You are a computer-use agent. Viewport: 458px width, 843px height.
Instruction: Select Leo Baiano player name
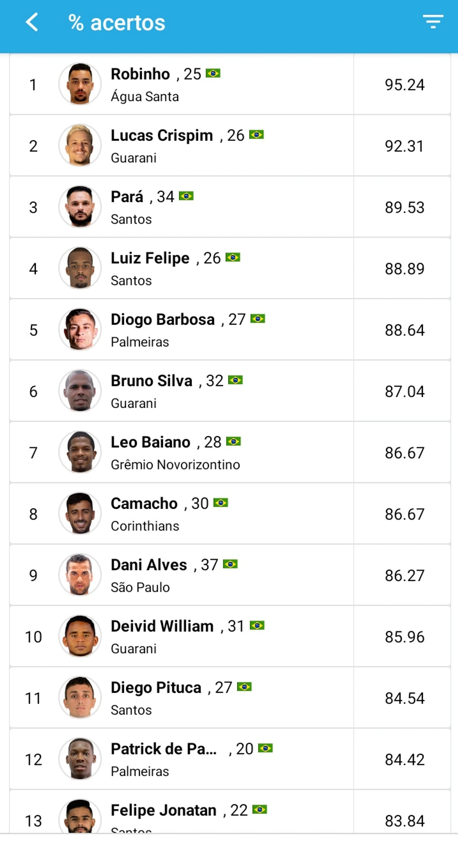151,442
